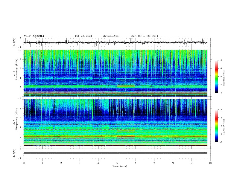Click tick label "3" on time axis

point(80,163)
